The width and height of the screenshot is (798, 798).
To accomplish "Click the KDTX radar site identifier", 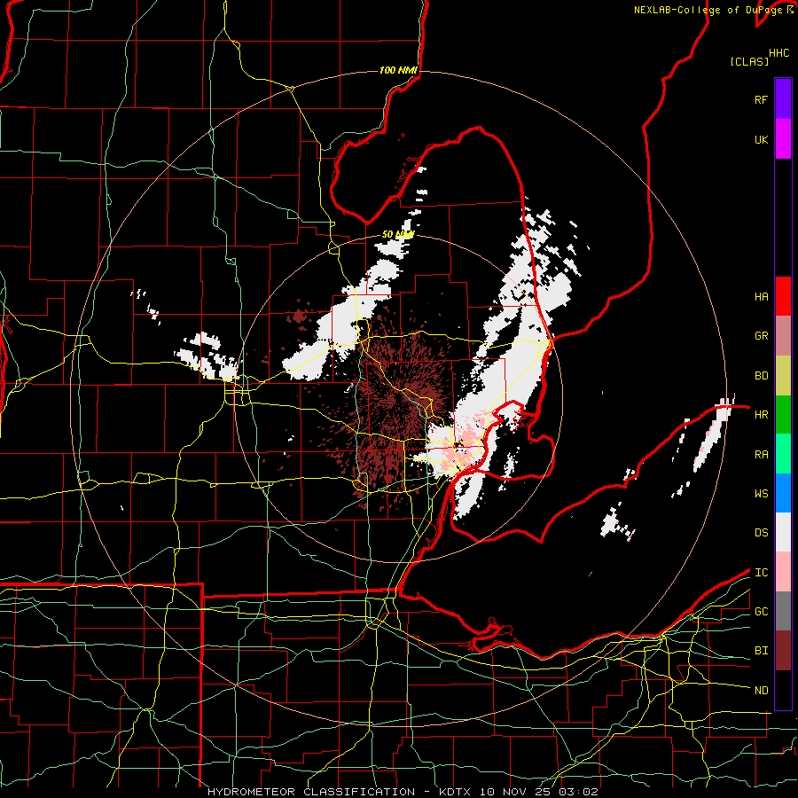I will pyautogui.click(x=456, y=792).
